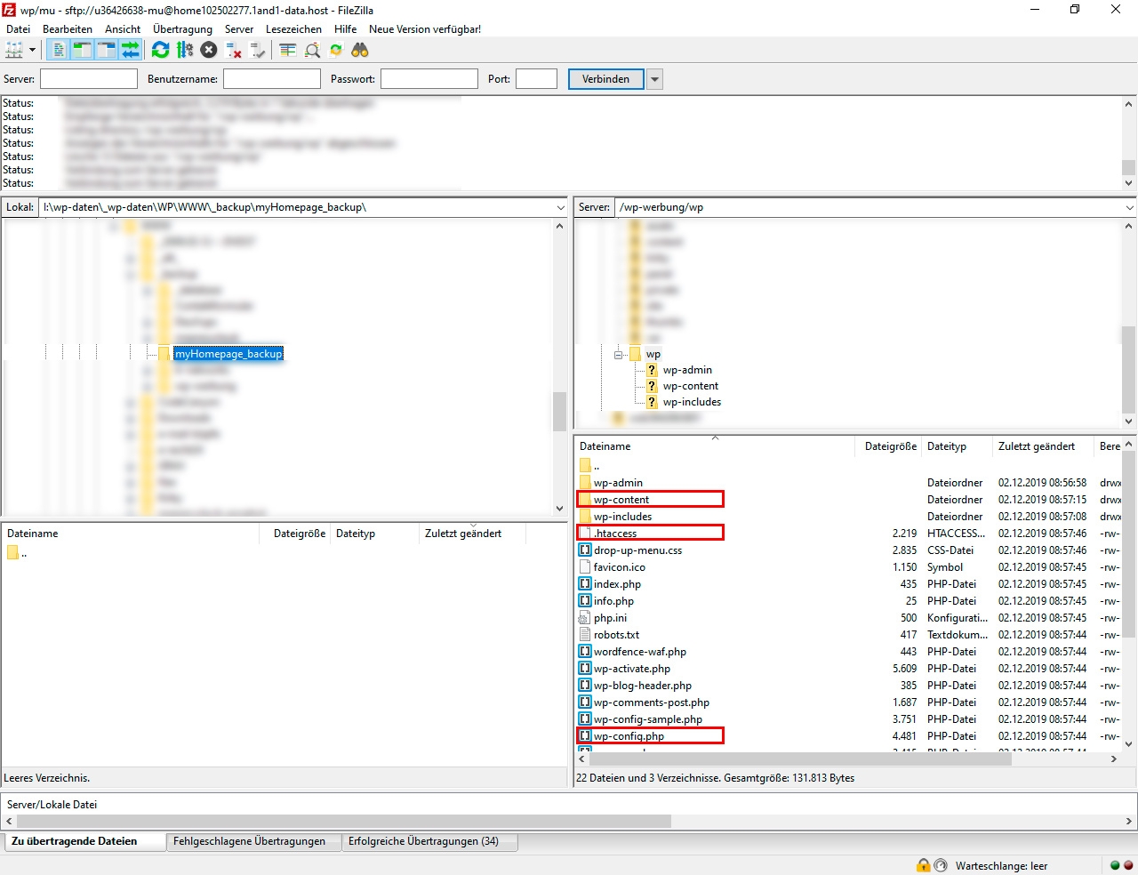Select the wp-admin folder in remote file list

[x=618, y=483]
